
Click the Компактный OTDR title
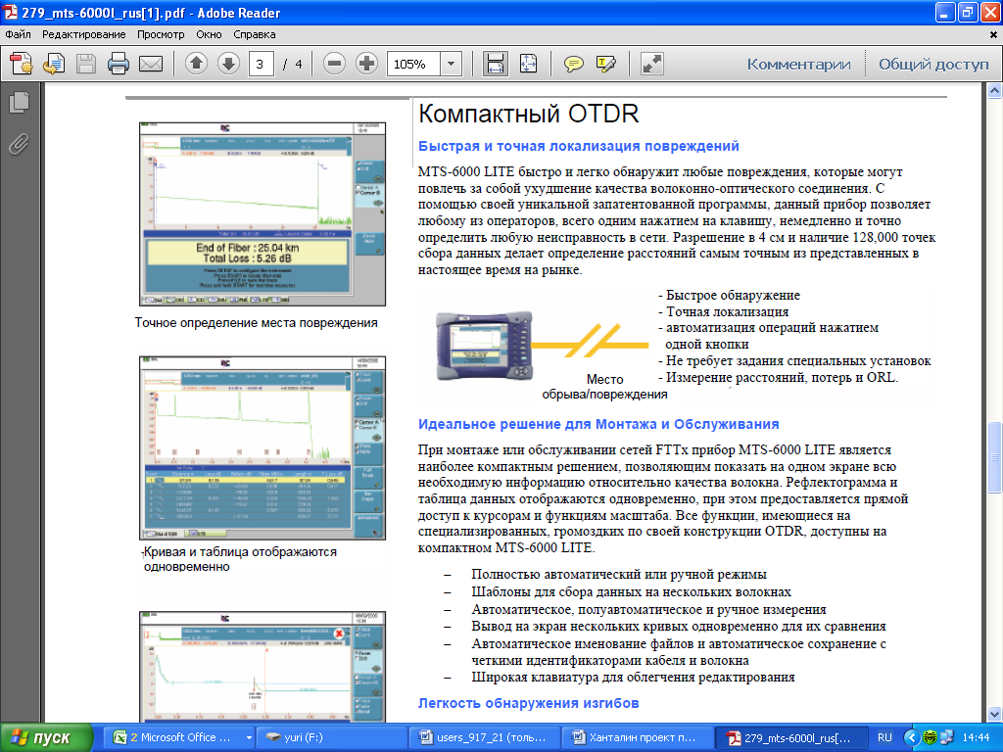(528, 114)
